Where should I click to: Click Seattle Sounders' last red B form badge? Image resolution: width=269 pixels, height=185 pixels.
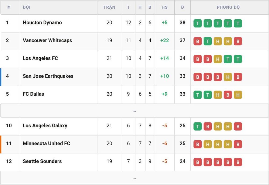click(x=238, y=162)
